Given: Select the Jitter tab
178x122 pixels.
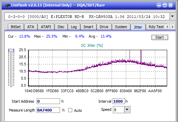Looking at the screenshot, I should (x=138, y=27).
